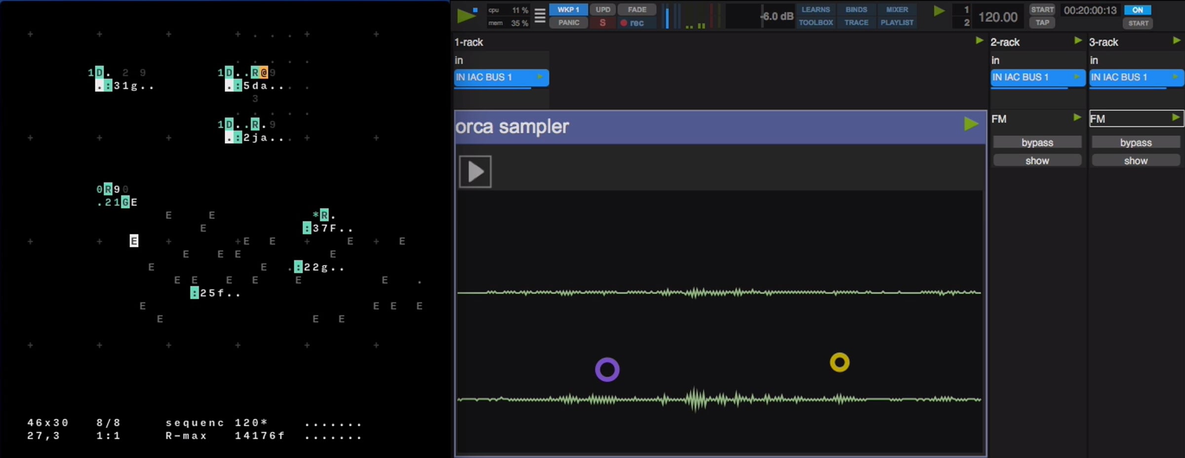Open the LEARNS panel
Viewport: 1185px width, 458px height.
(x=816, y=9)
